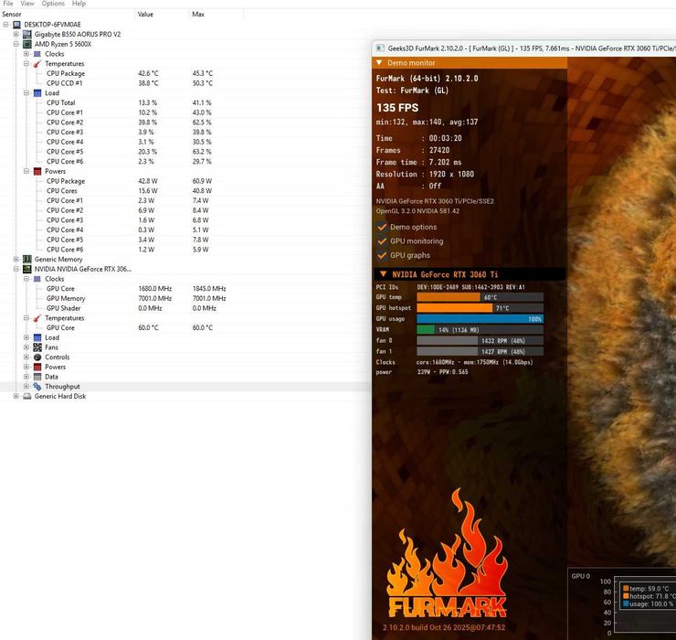Collapse the CPU Temperatures tree node
676x640 pixels.
[x=26, y=64]
